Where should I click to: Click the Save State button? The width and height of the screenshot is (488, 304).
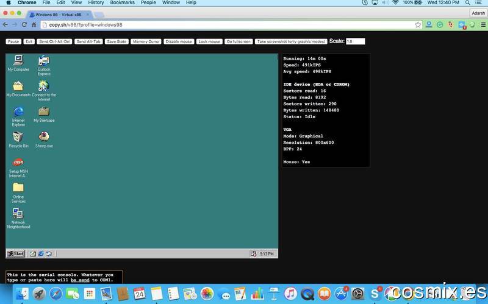pyautogui.click(x=117, y=41)
